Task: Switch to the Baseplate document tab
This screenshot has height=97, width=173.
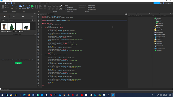Action: click(42, 14)
